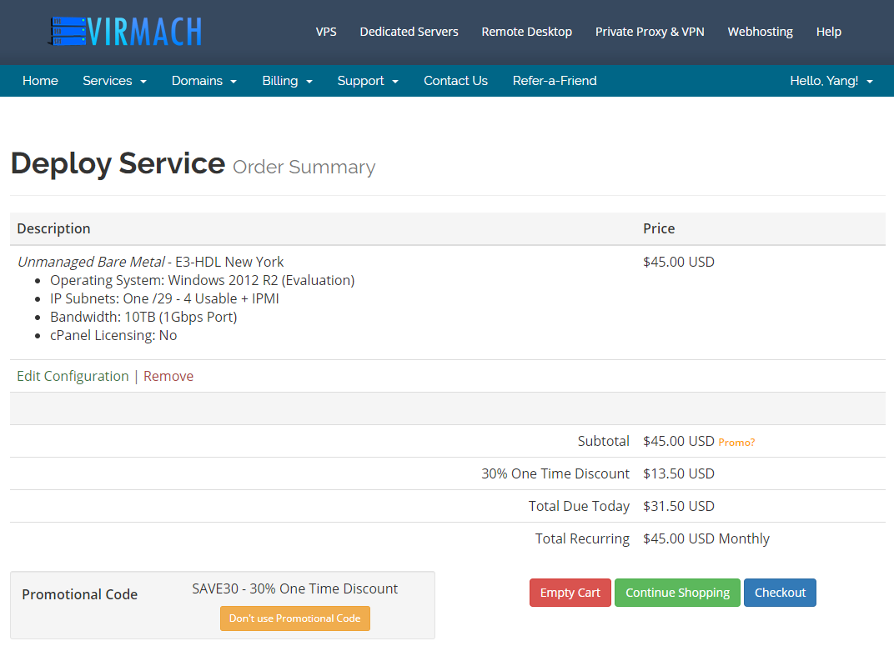
Task: Open the Refer-a-Friend page
Action: click(x=555, y=81)
